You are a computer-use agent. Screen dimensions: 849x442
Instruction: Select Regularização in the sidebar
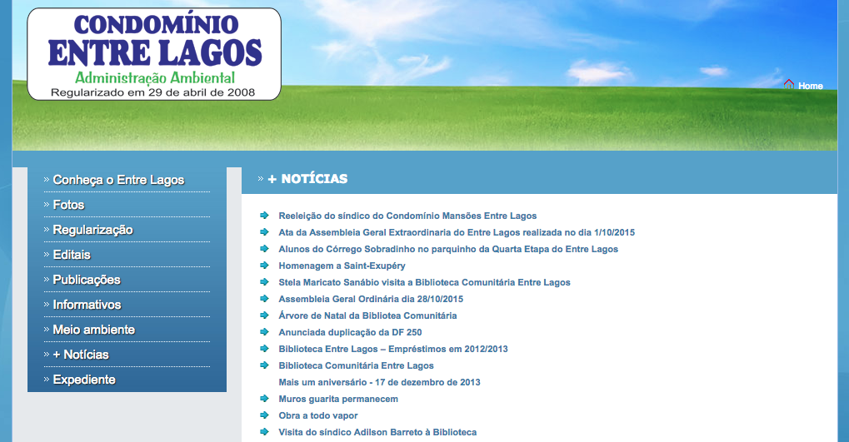click(92, 230)
